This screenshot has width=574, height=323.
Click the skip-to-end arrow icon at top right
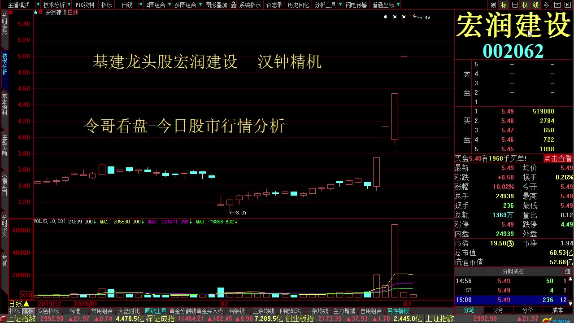click(569, 5)
